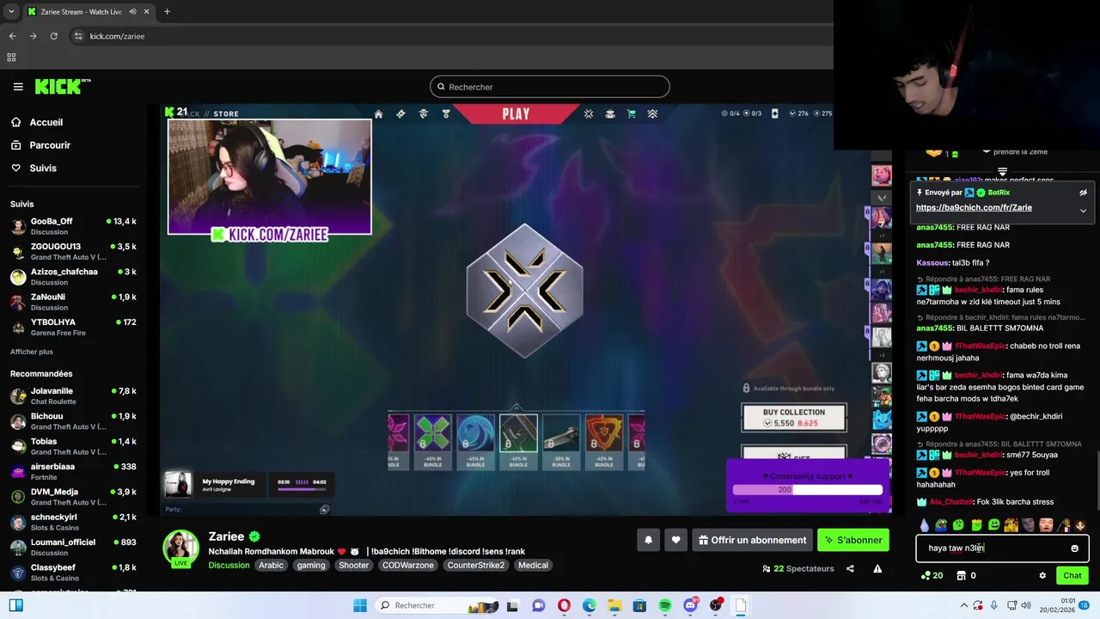Send message with Chat button
Image resolution: width=1100 pixels, height=619 pixels.
tap(1072, 575)
